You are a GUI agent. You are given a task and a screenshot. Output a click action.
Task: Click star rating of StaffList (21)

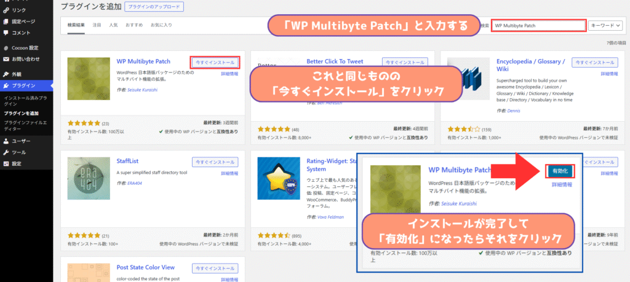[84, 235]
